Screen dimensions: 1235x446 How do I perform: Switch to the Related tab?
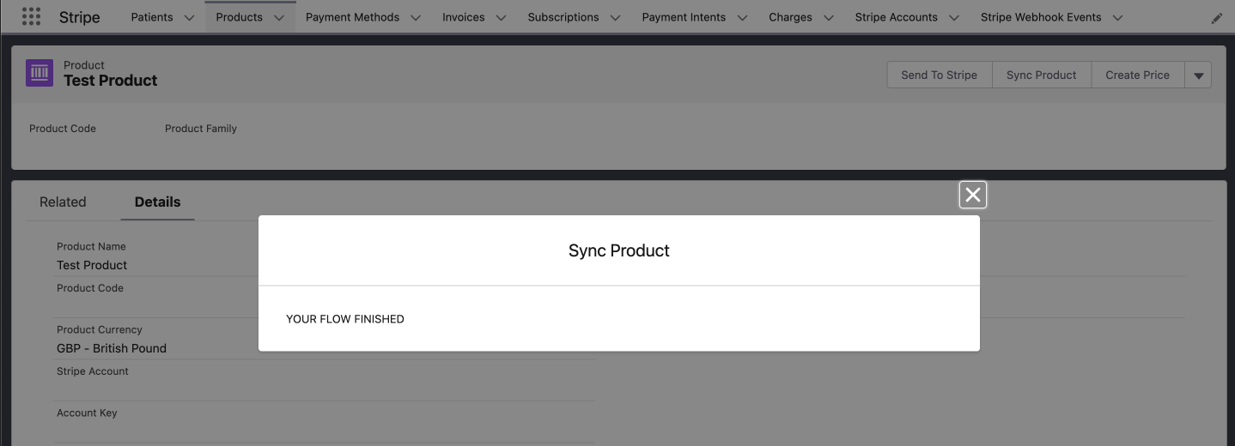(63, 202)
